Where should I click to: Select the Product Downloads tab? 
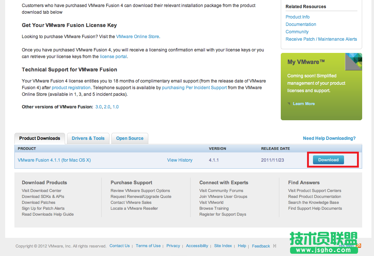(x=40, y=138)
